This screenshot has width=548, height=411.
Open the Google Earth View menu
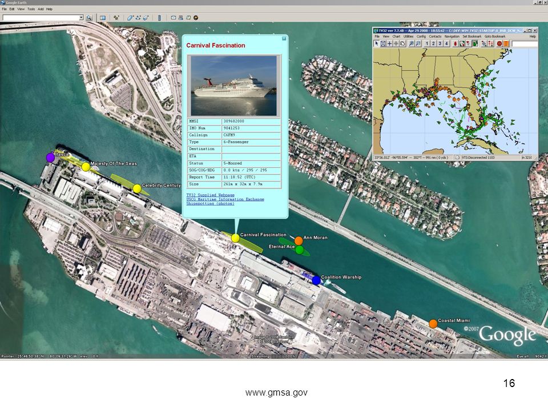coord(21,9)
